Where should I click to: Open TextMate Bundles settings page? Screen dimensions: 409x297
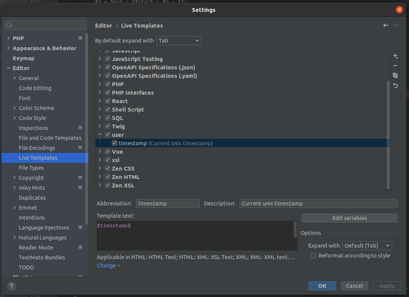click(x=42, y=257)
